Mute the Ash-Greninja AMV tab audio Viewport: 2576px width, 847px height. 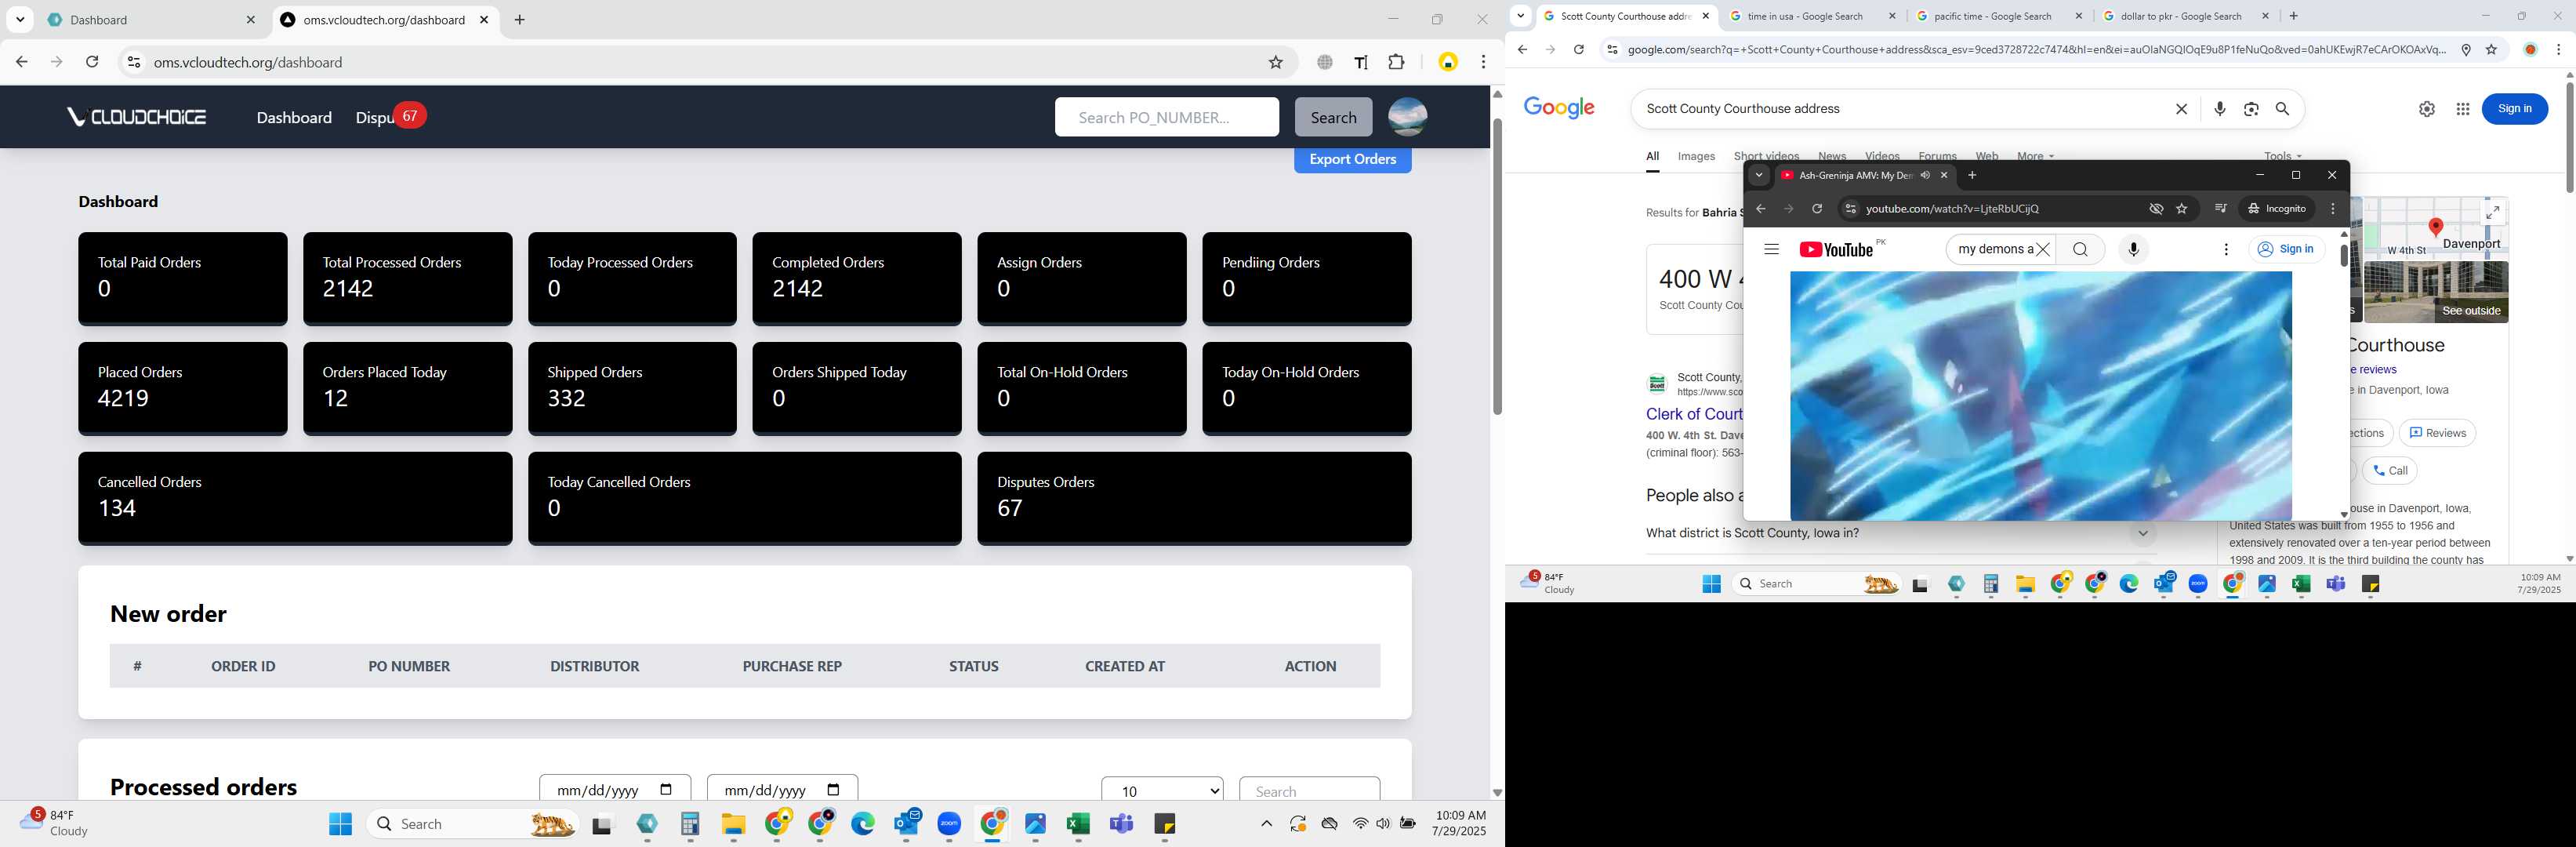pyautogui.click(x=1924, y=175)
